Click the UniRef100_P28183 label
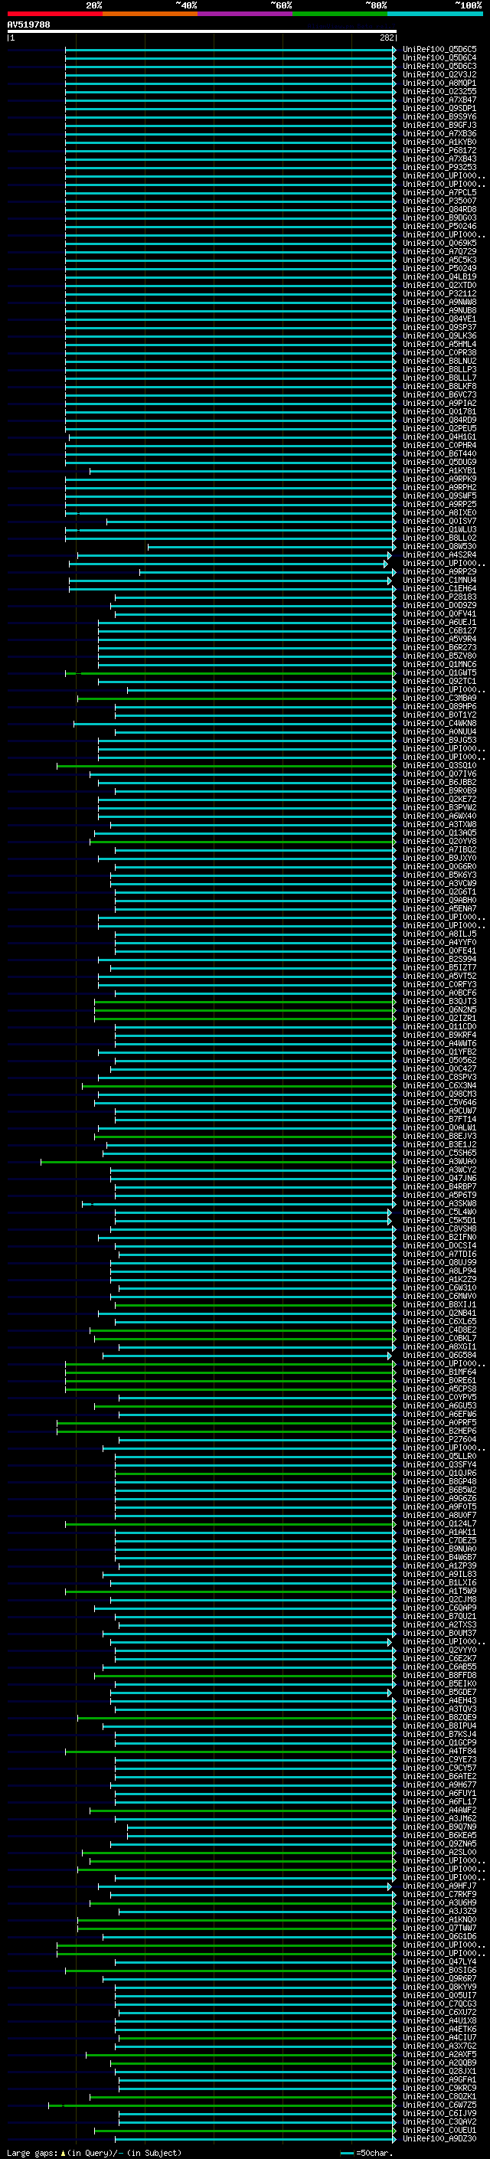 tap(439, 597)
